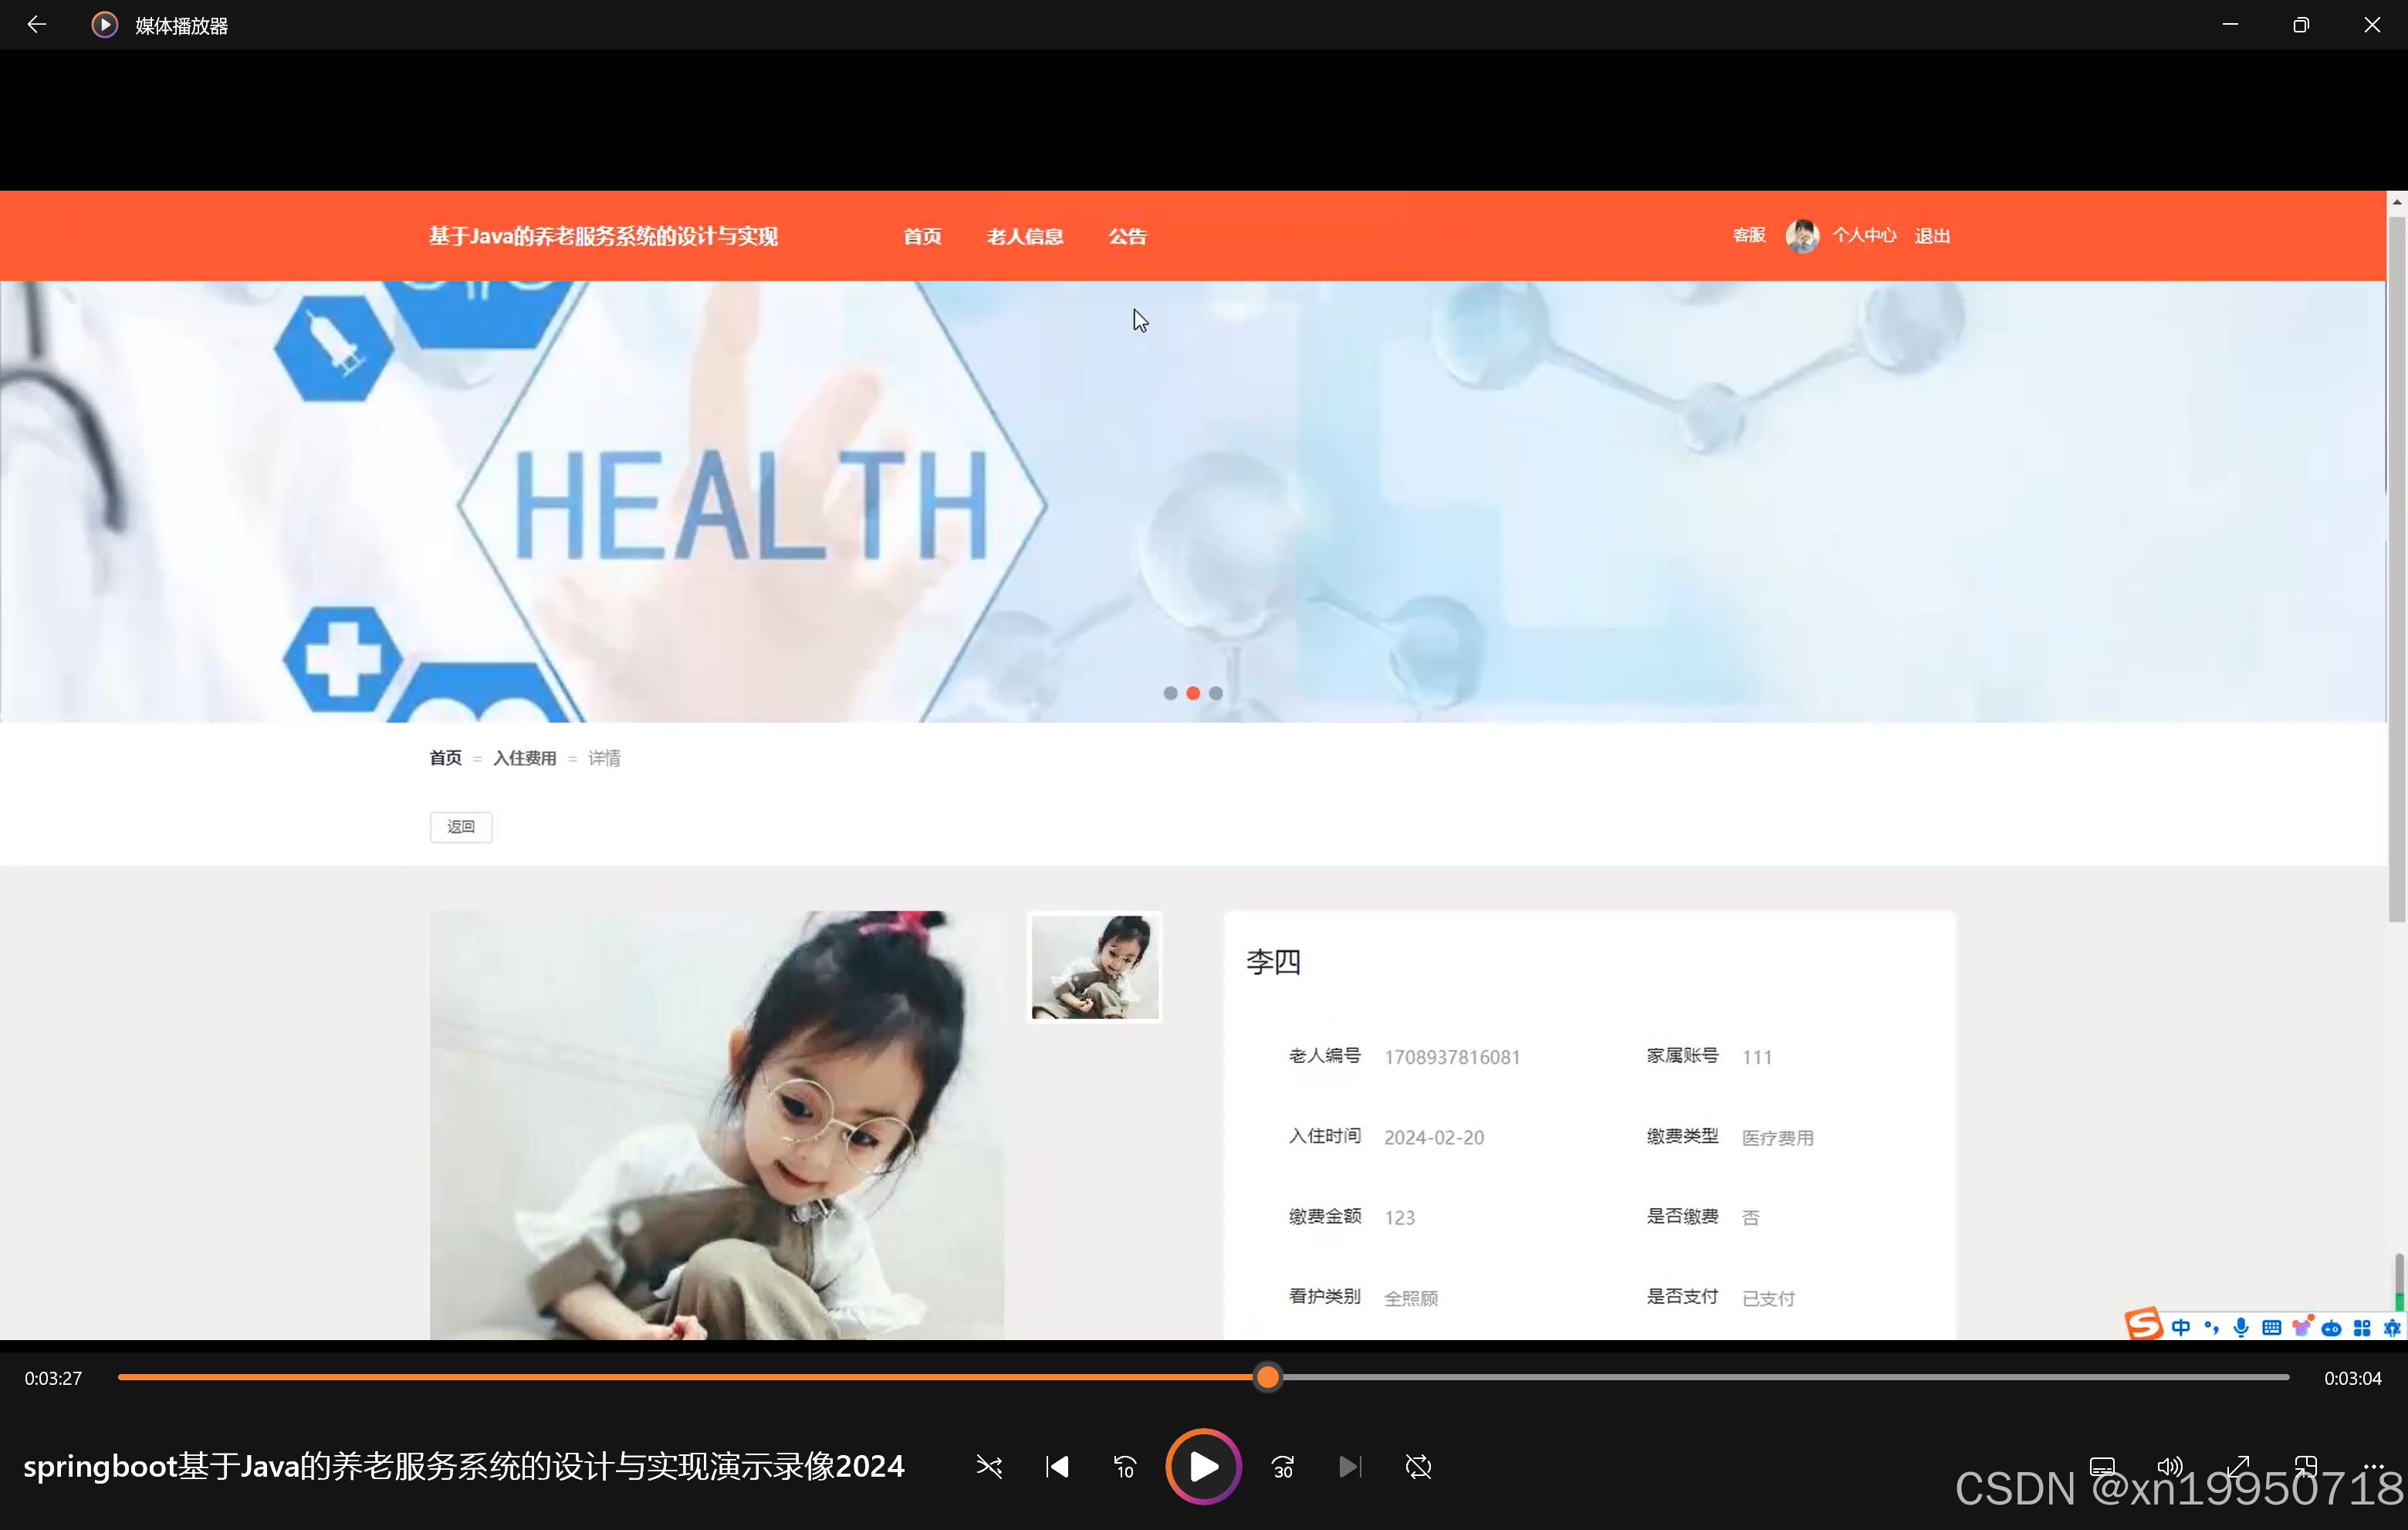Open 个人中心 link
This screenshot has height=1530, width=2408.
point(1864,235)
